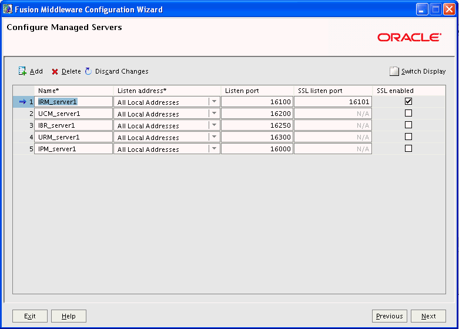Open listen address dropdown for IPM_server1
Viewport: 459px width, 329px height.
coord(215,149)
